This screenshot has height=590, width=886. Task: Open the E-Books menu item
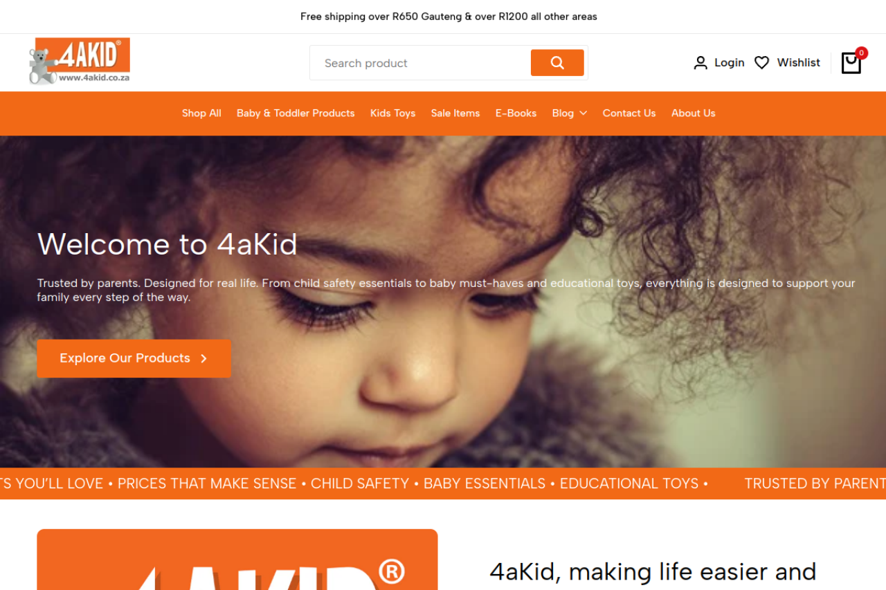[516, 113]
